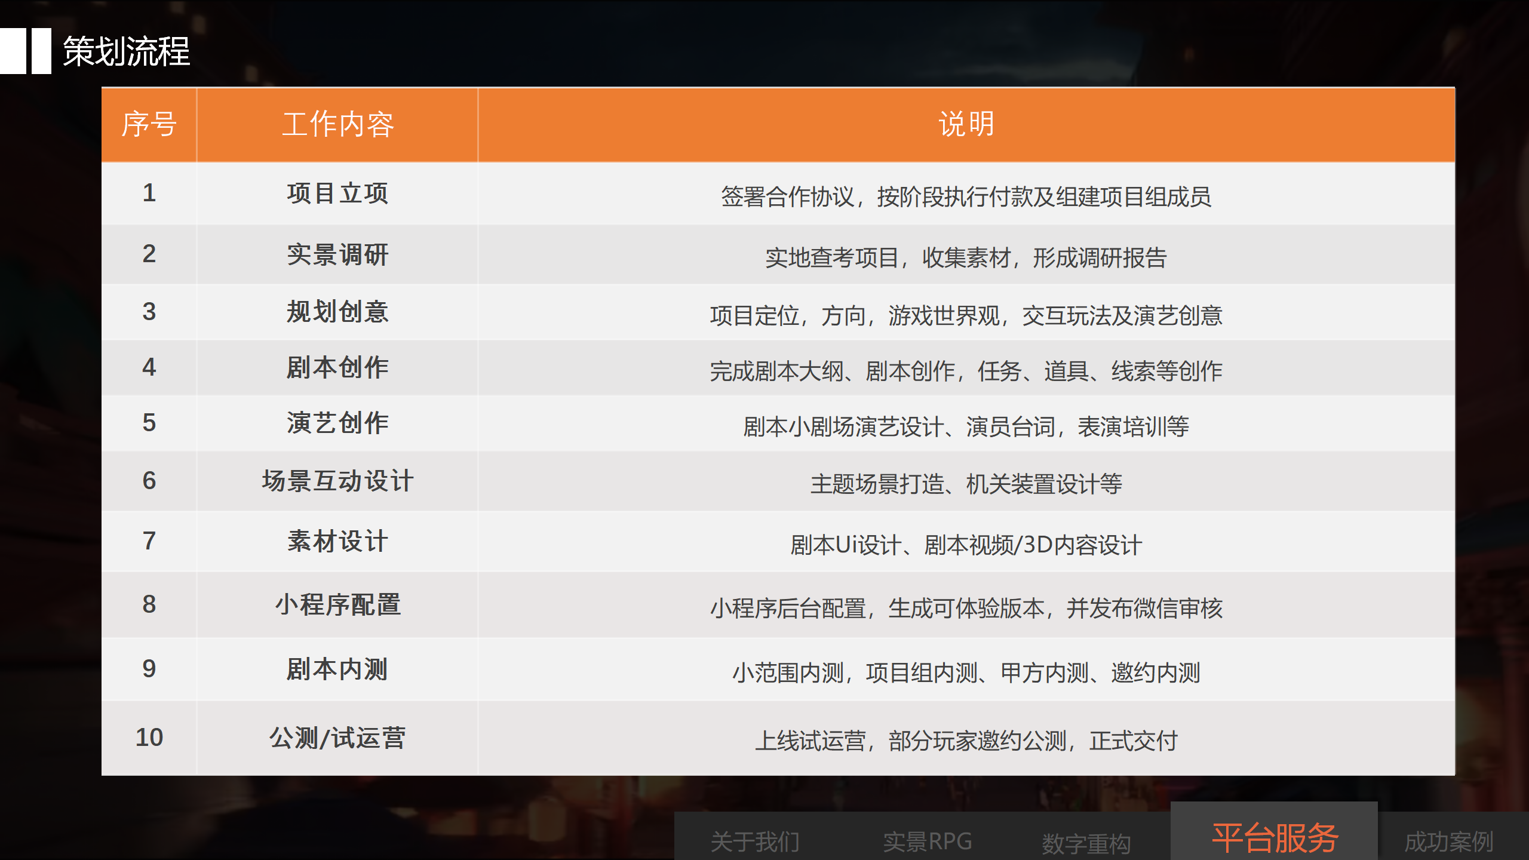Click the 策划流程 slide title
This screenshot has height=860, width=1529.
126,51
